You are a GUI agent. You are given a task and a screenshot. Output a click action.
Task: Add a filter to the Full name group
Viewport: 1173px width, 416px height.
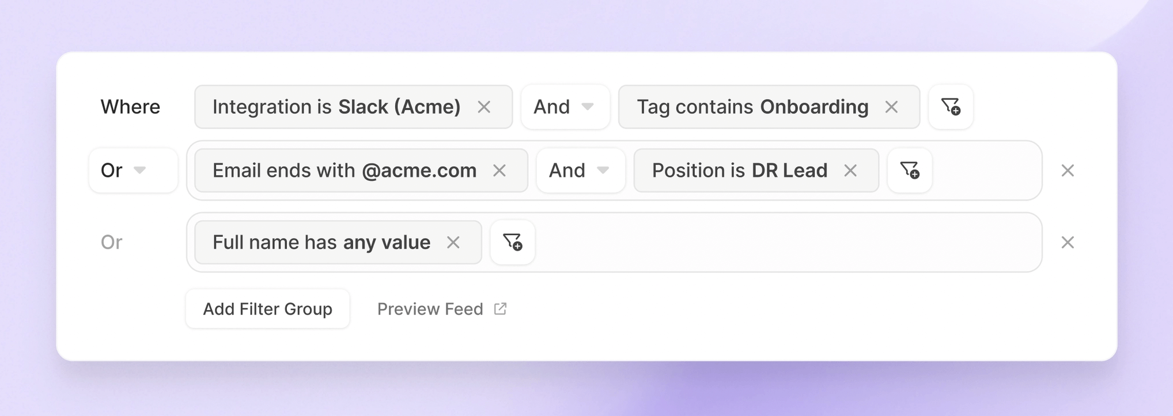[512, 243]
